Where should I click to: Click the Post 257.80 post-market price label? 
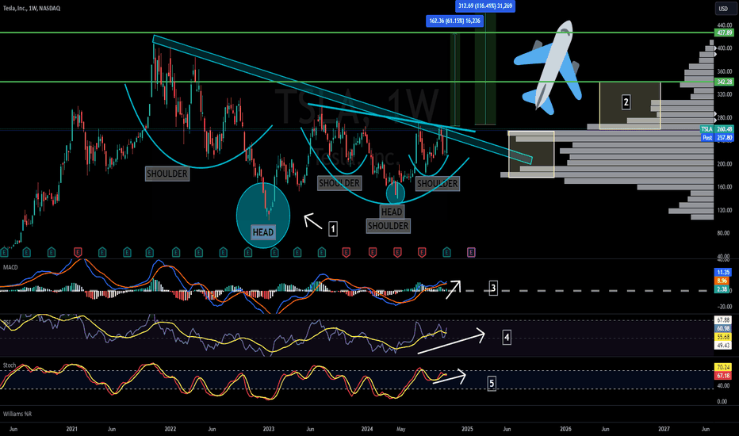(716, 138)
